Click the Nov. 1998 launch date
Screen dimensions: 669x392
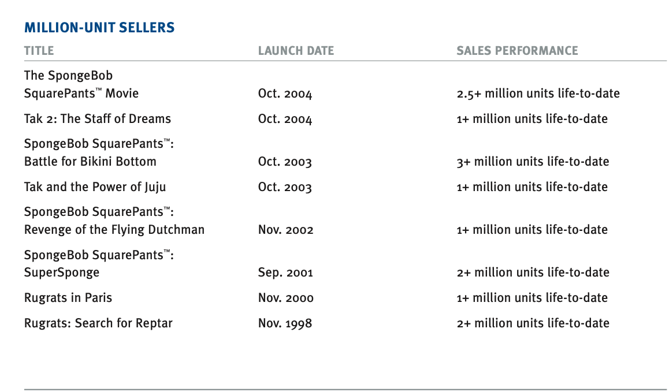click(x=285, y=323)
